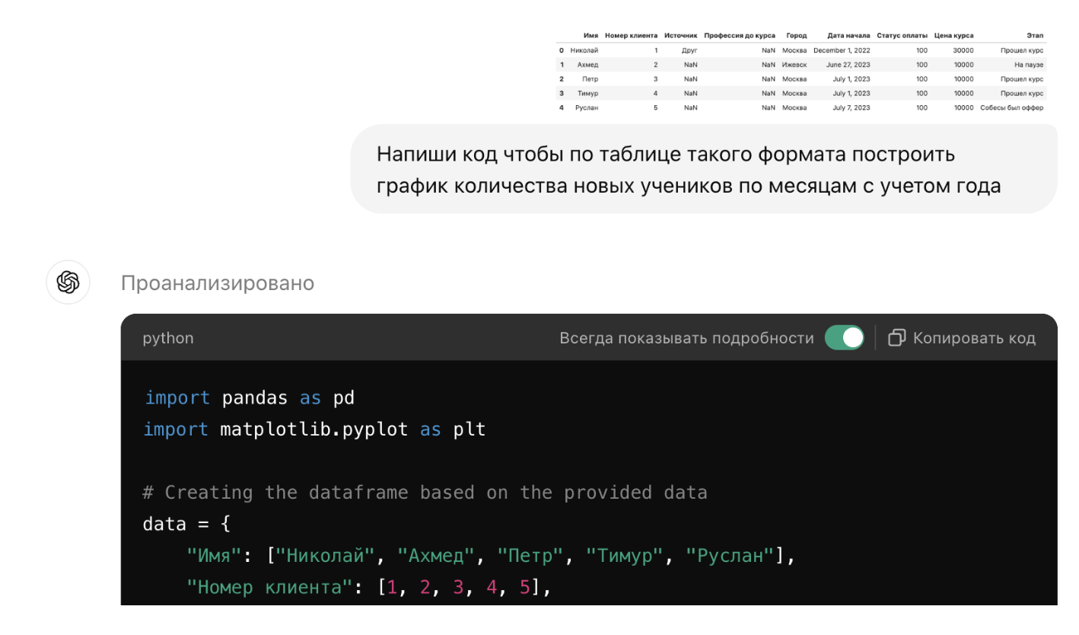Click the "Всегда показывать подробности" label text
Viewport: 1079px width, 635px height.
686,338
